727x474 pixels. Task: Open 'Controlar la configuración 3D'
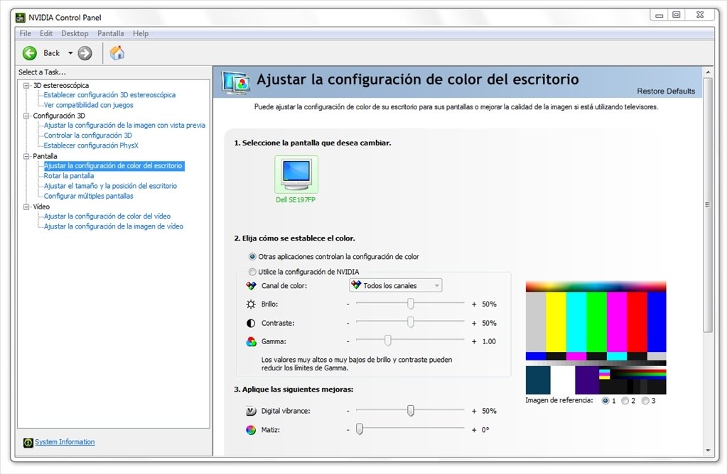tap(87, 136)
